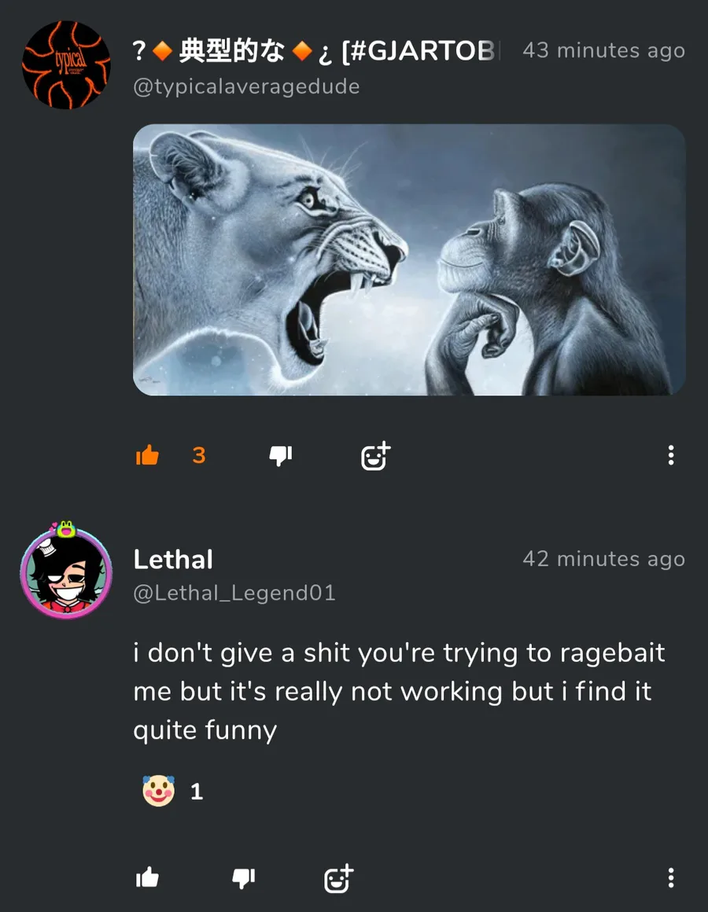Click the '42 minutes ago' timestamp
The image size is (708, 912).
[603, 559]
